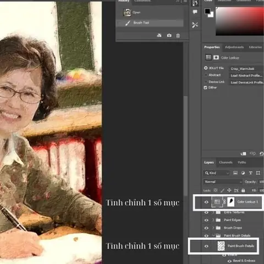Delete current history state with trash icon

(x=178, y=36)
